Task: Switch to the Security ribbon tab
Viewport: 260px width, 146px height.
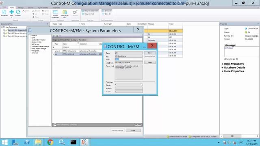Action: tap(31, 8)
